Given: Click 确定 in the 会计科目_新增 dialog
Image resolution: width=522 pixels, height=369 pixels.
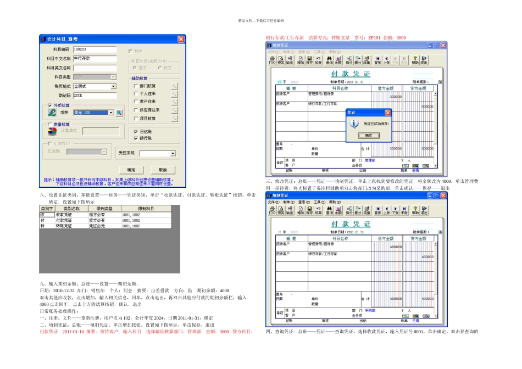Looking at the screenshot, I should click(131, 170).
